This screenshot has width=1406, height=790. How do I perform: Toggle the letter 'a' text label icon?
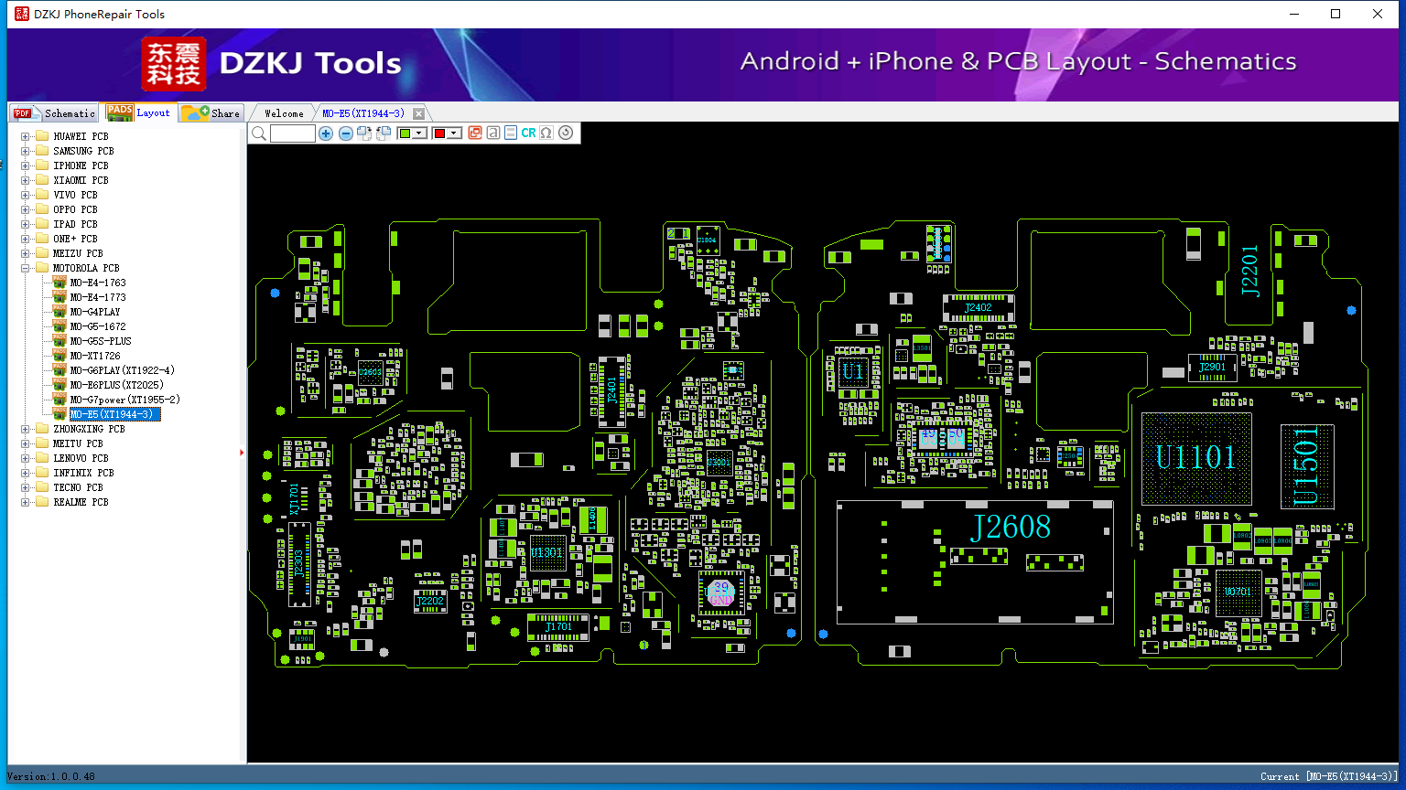493,133
